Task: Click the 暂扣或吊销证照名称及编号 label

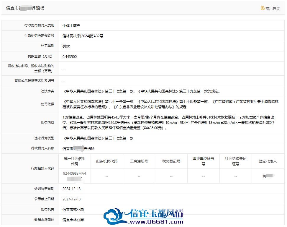Action: [x=35, y=81]
